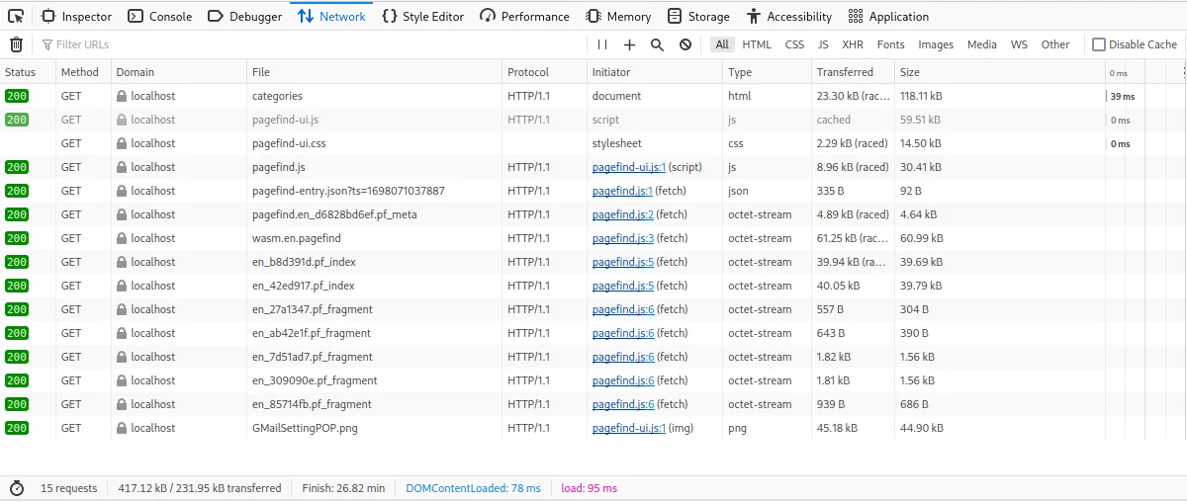Viewport: 1187px width, 502px height.
Task: Pause network recording
Action: tap(602, 44)
